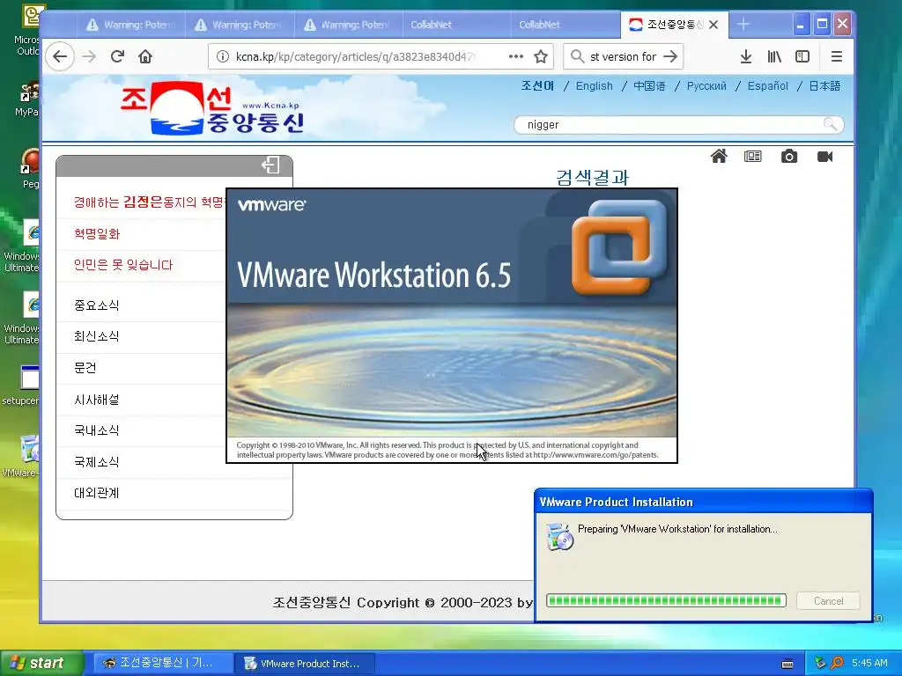902x676 pixels.
Task: Select 조선중앙통신 taskbar button
Action: (162, 664)
